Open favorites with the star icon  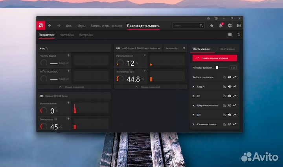click(212, 26)
